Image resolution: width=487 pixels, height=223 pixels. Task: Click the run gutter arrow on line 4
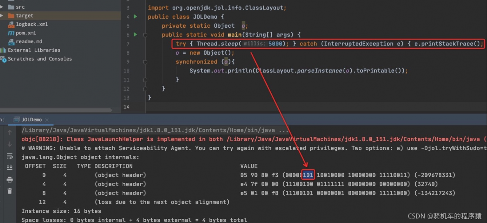[x=136, y=17]
